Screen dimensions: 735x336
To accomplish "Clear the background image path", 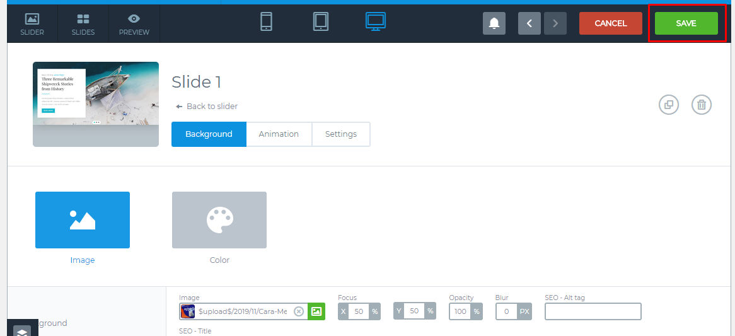I will (299, 311).
